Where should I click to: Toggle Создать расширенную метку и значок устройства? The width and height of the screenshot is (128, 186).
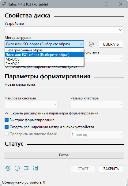coord(6,127)
